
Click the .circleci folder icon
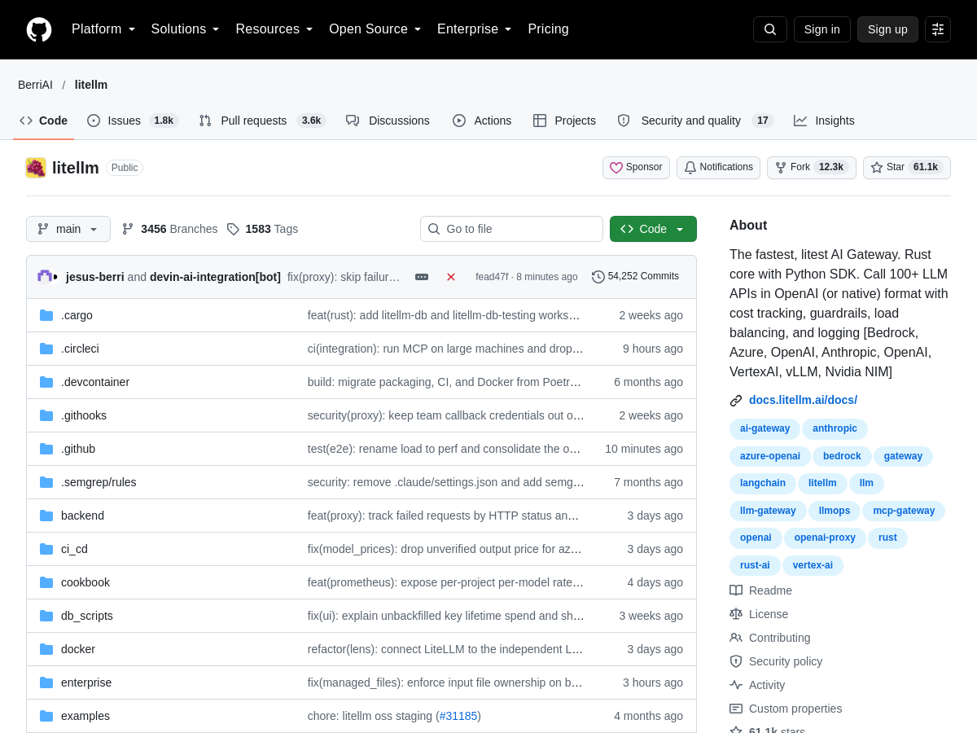(x=46, y=349)
